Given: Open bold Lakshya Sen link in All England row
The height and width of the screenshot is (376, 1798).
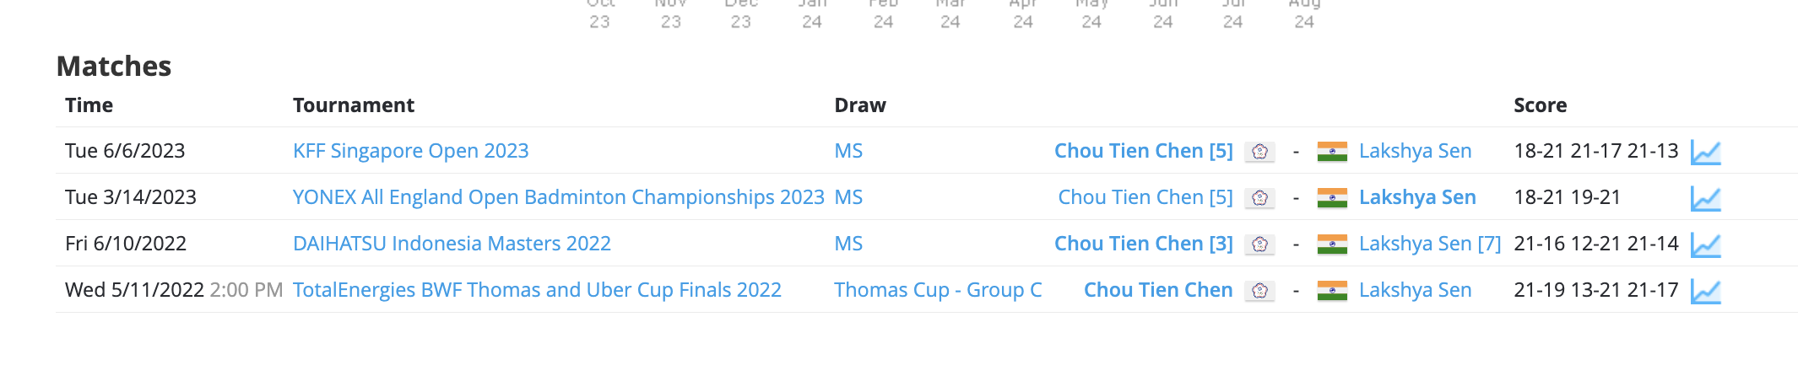Looking at the screenshot, I should [1417, 197].
